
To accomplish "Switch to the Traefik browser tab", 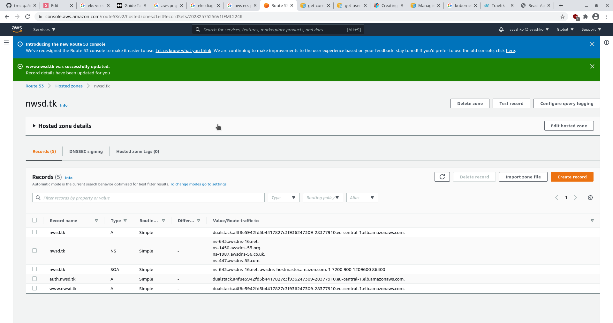I will (x=498, y=5).
